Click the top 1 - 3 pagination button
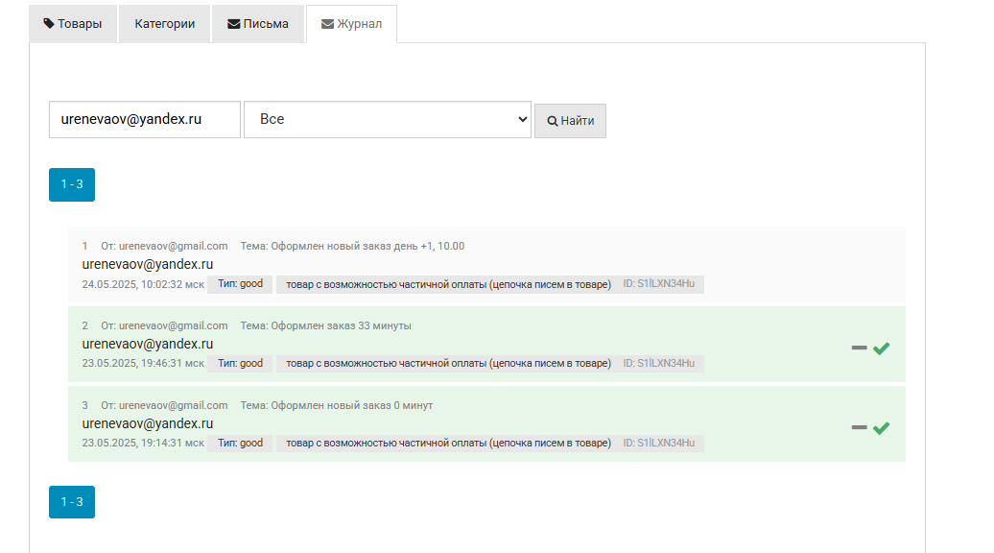This screenshot has width=994, height=553. point(72,184)
